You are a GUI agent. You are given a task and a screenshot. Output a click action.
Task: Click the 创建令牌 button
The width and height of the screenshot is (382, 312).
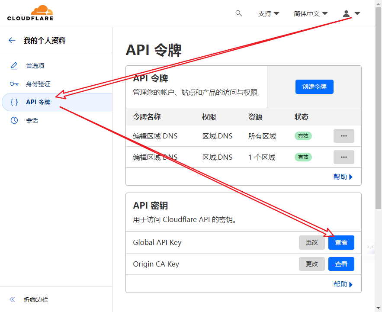(x=314, y=87)
